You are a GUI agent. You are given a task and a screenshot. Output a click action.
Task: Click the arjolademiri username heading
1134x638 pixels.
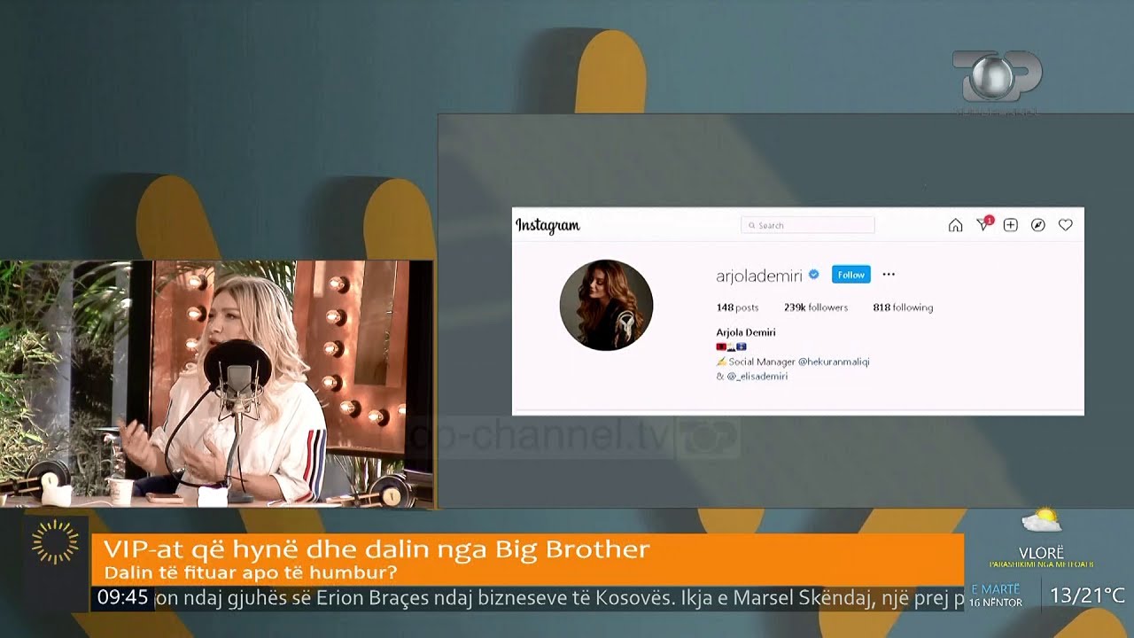[759, 276]
